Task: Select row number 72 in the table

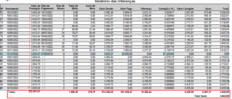Action: click(x=115, y=13)
